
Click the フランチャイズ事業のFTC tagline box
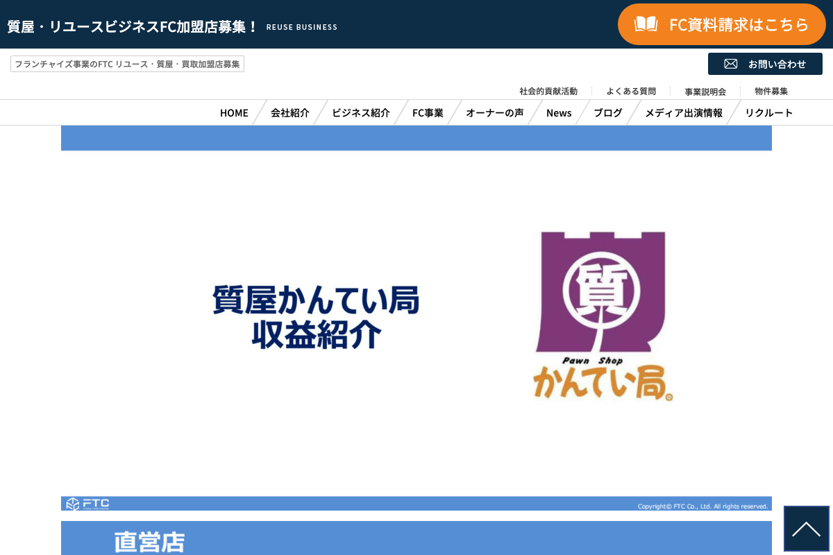127,64
